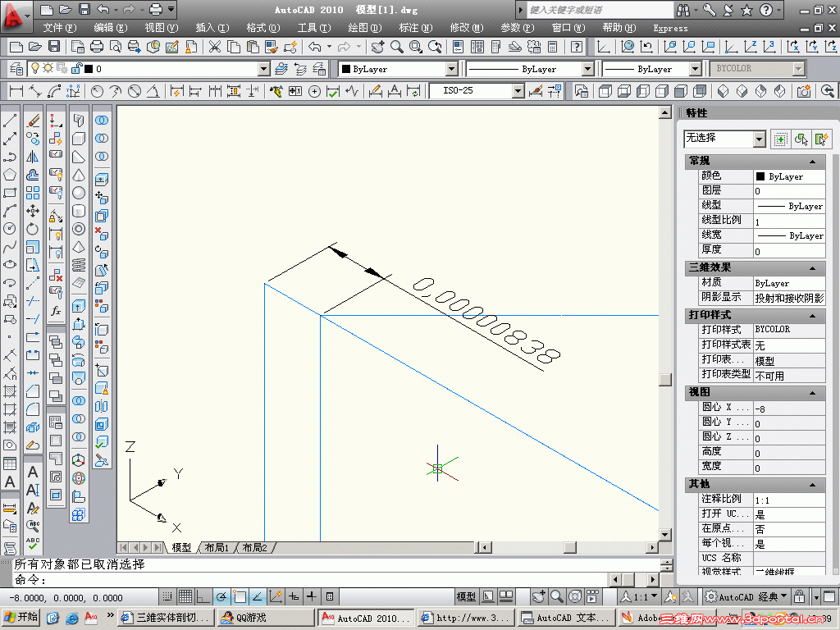Screen dimensions: 840x630
Task: Click the Save icon in standard toolbar
Action: click(x=54, y=47)
